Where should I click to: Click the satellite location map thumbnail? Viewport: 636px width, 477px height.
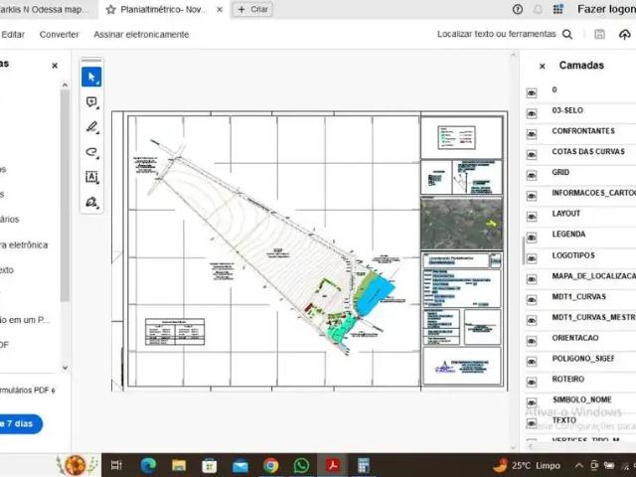pyautogui.click(x=461, y=224)
